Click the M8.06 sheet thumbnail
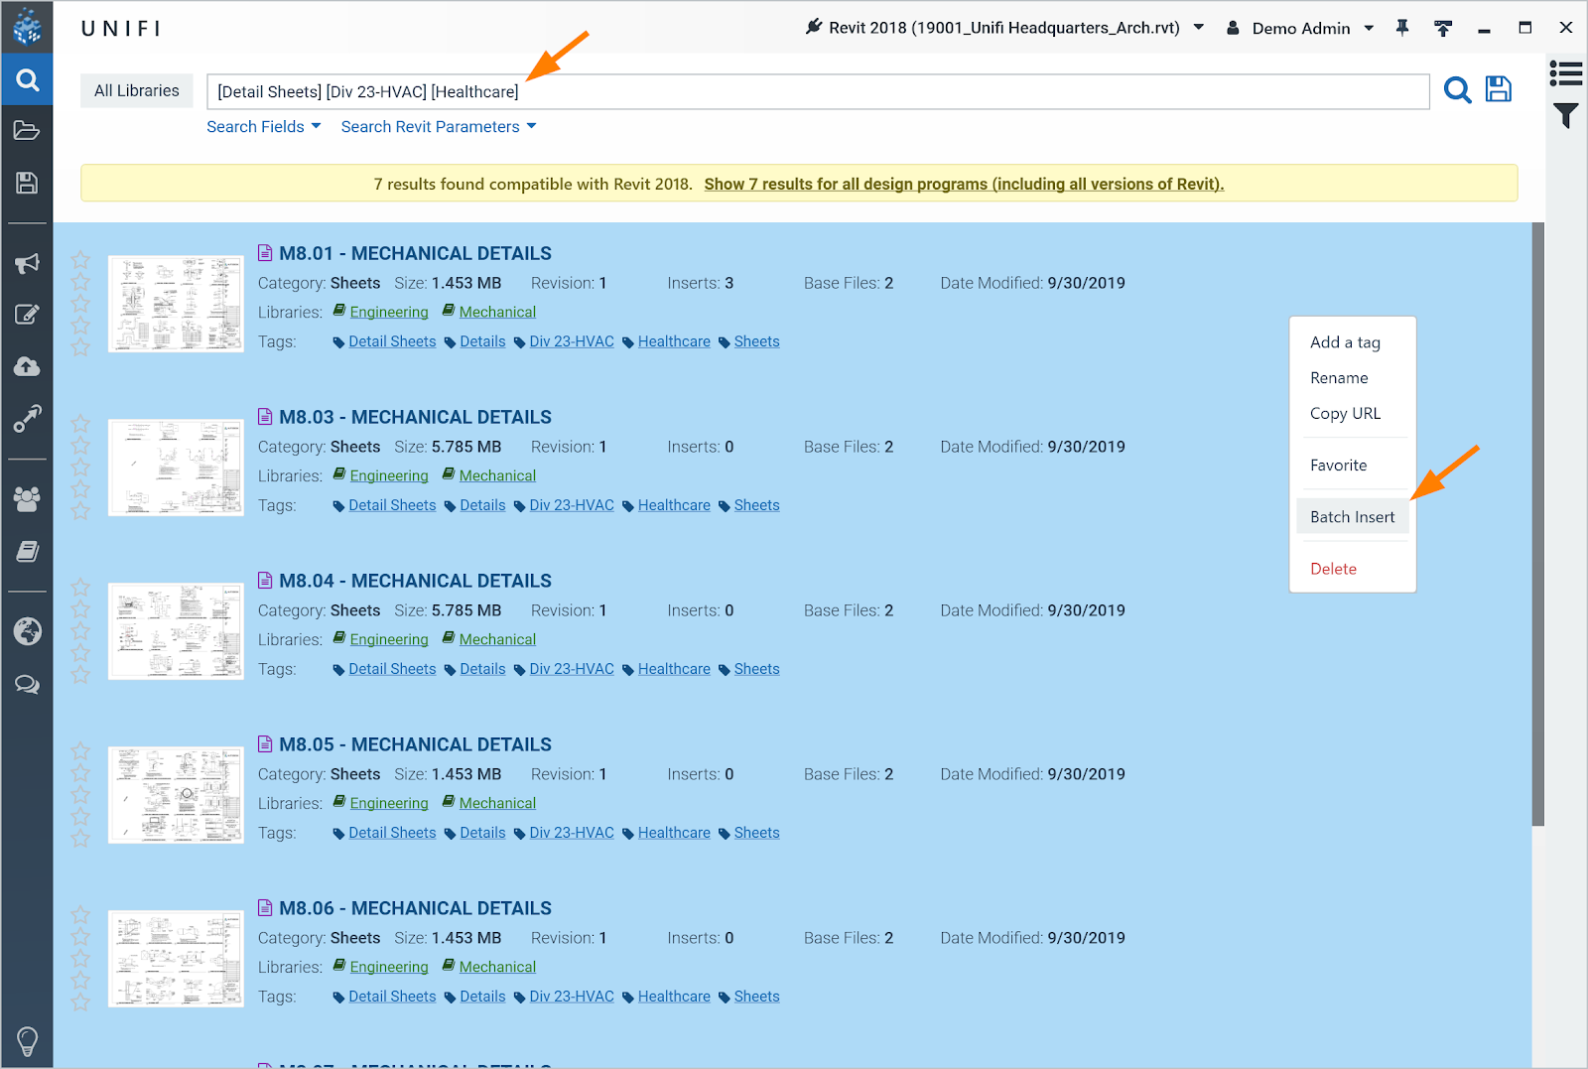The width and height of the screenshot is (1588, 1069). click(176, 959)
